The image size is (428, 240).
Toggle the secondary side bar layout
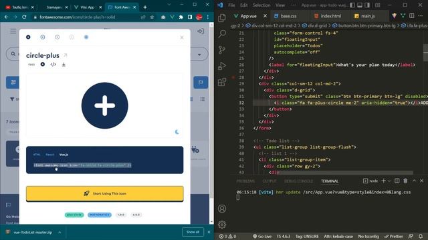point(367,5)
